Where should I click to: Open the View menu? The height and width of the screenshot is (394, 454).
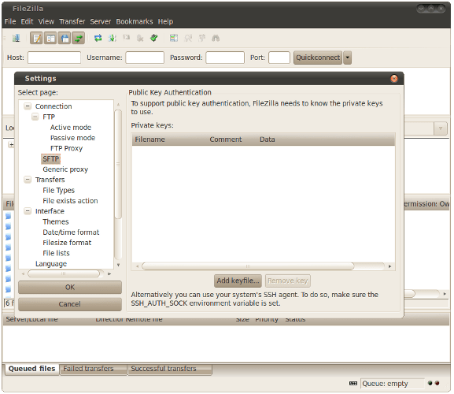[x=46, y=21]
